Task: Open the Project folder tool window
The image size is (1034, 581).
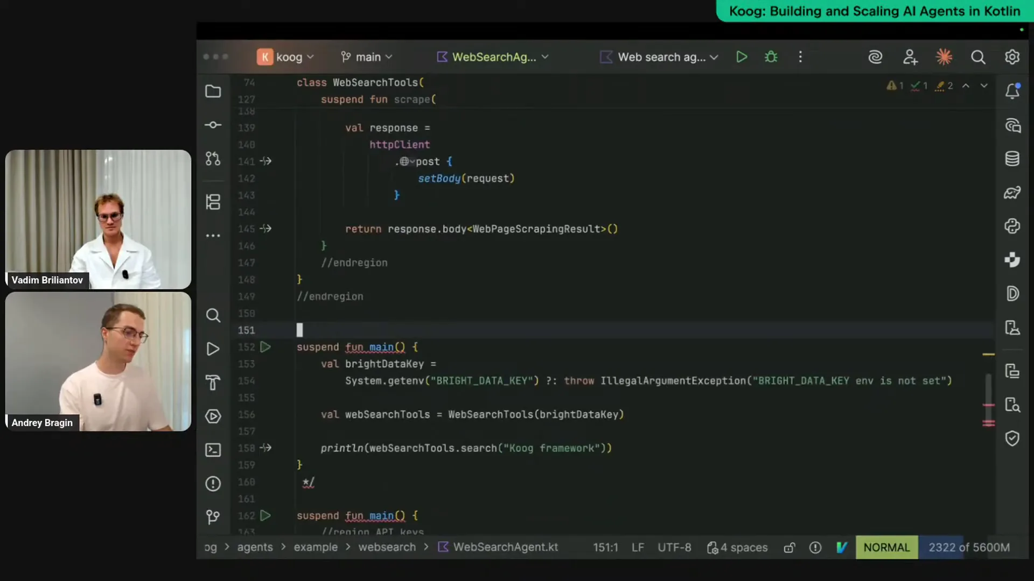Action: click(213, 91)
